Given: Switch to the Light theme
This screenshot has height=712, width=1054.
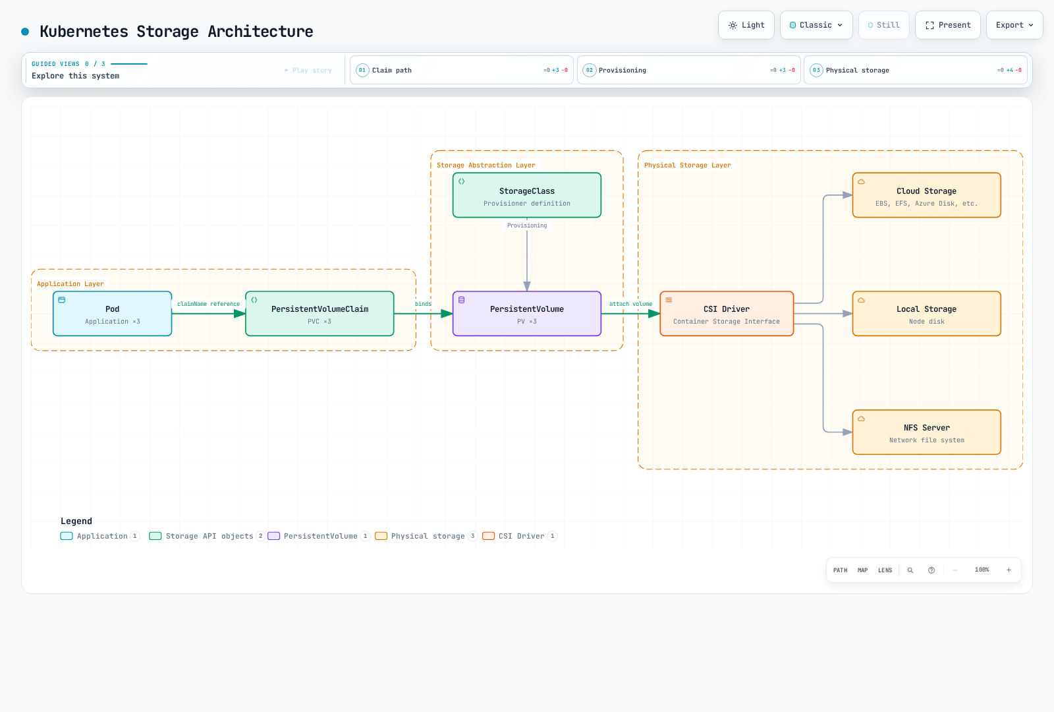Looking at the screenshot, I should 746,25.
